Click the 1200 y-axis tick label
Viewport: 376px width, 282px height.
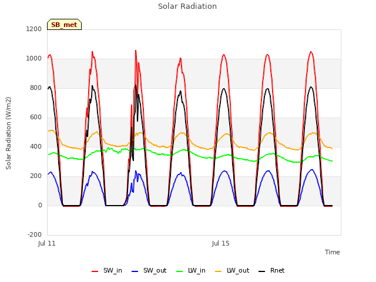tap(34, 29)
